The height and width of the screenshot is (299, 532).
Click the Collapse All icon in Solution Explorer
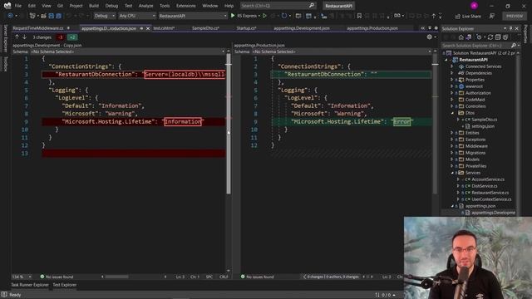click(x=498, y=37)
